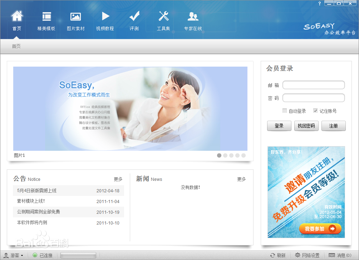
Task: Select fifth slideshow dot indicator
Action: pyautogui.click(x=244, y=155)
